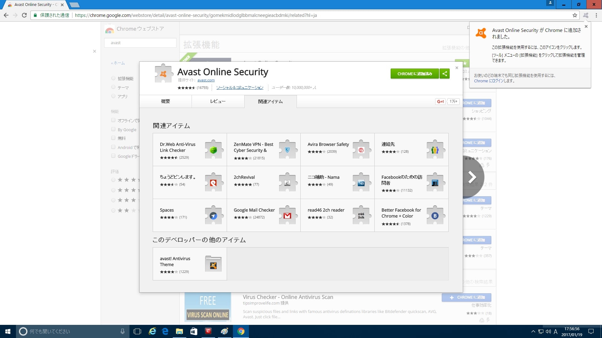Click ホーム link in sidebar
Screen dimensions: 602x338
[118, 63]
